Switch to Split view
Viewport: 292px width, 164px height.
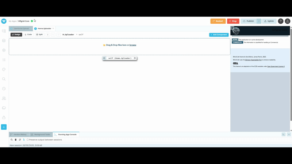coord(39,35)
